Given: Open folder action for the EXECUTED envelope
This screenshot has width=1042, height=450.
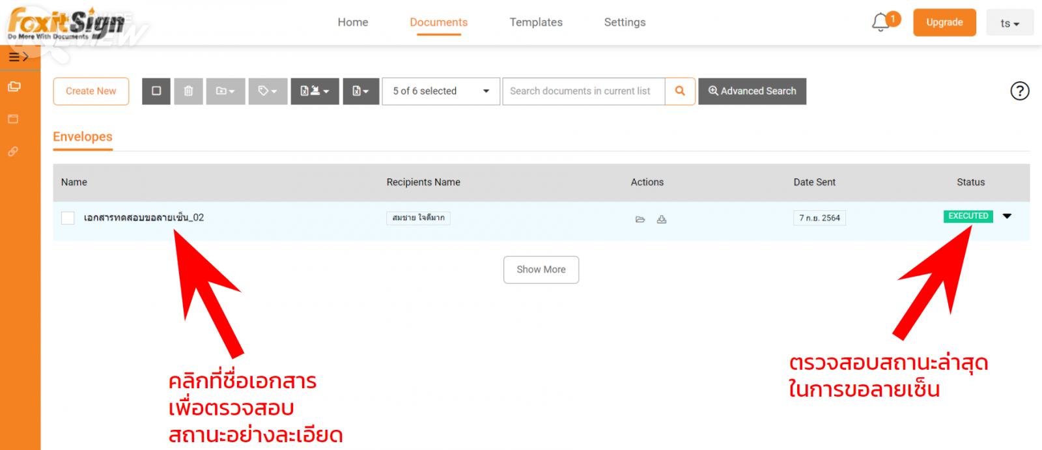Looking at the screenshot, I should point(640,219).
